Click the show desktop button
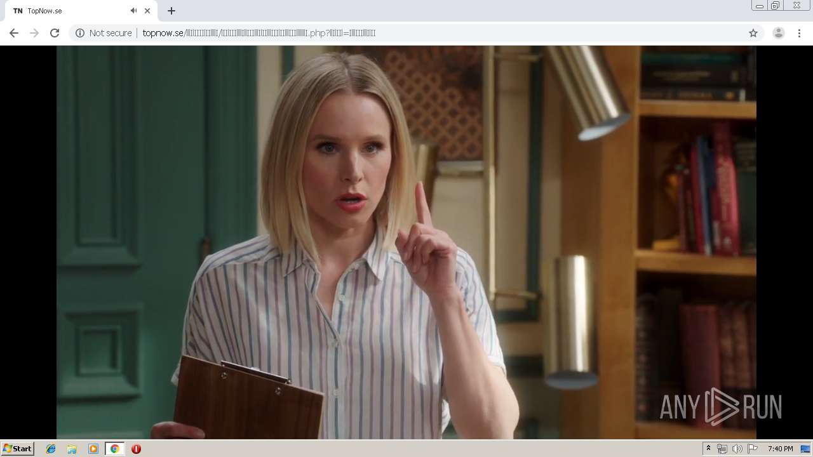 click(807, 449)
